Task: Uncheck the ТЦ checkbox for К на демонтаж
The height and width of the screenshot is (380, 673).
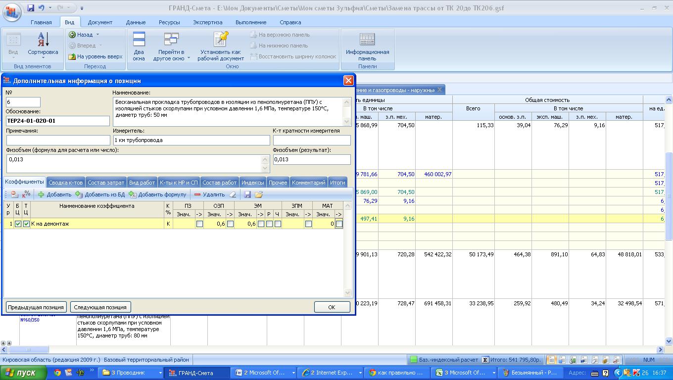Action: [27, 224]
